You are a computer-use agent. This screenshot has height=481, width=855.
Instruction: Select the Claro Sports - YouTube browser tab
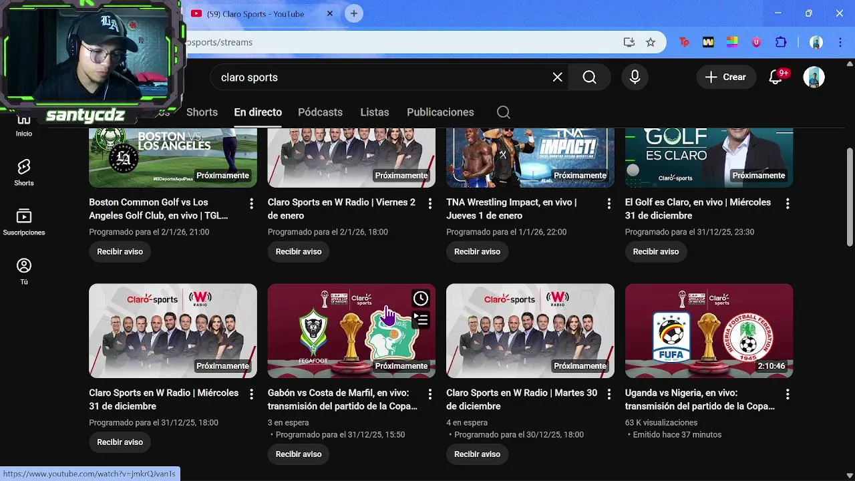(261, 13)
